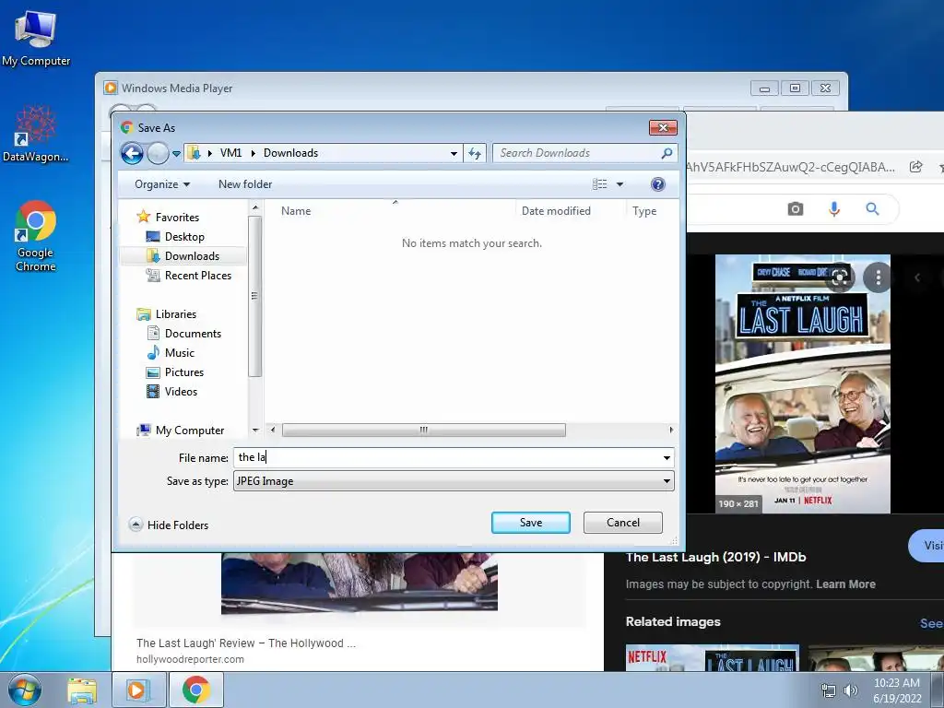Click the Netflix related image thumbnail
Screen dimensions: 944x708
[713, 658]
